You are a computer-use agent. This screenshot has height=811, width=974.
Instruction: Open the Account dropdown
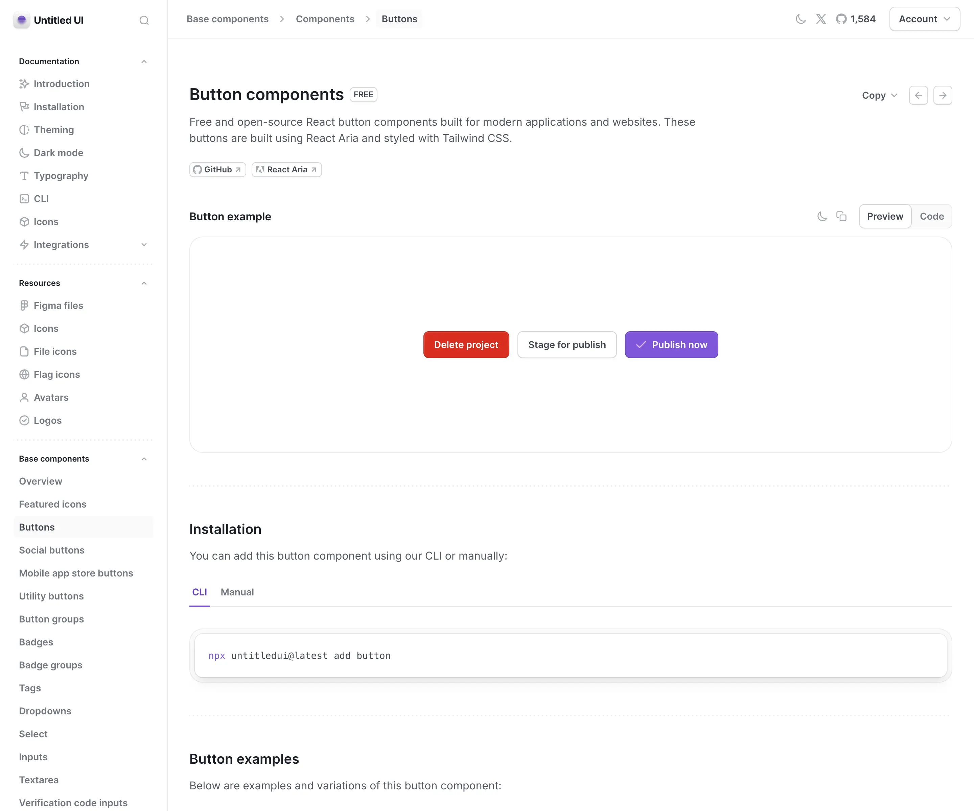point(924,19)
